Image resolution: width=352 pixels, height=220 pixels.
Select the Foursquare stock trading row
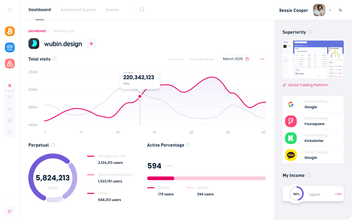[x=313, y=121]
